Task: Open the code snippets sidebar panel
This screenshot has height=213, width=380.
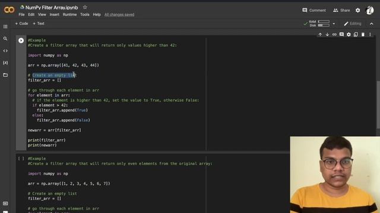Action: [5, 51]
